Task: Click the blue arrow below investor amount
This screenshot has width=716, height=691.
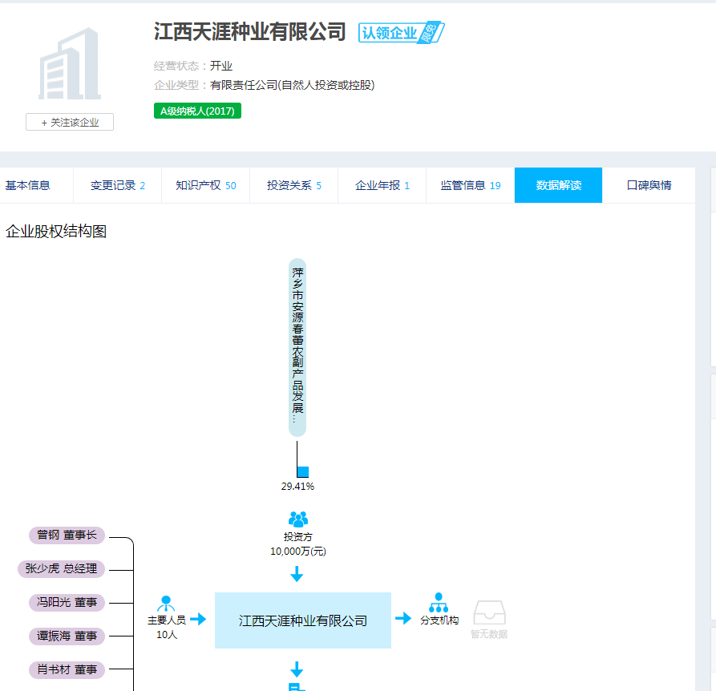Action: click(x=297, y=574)
